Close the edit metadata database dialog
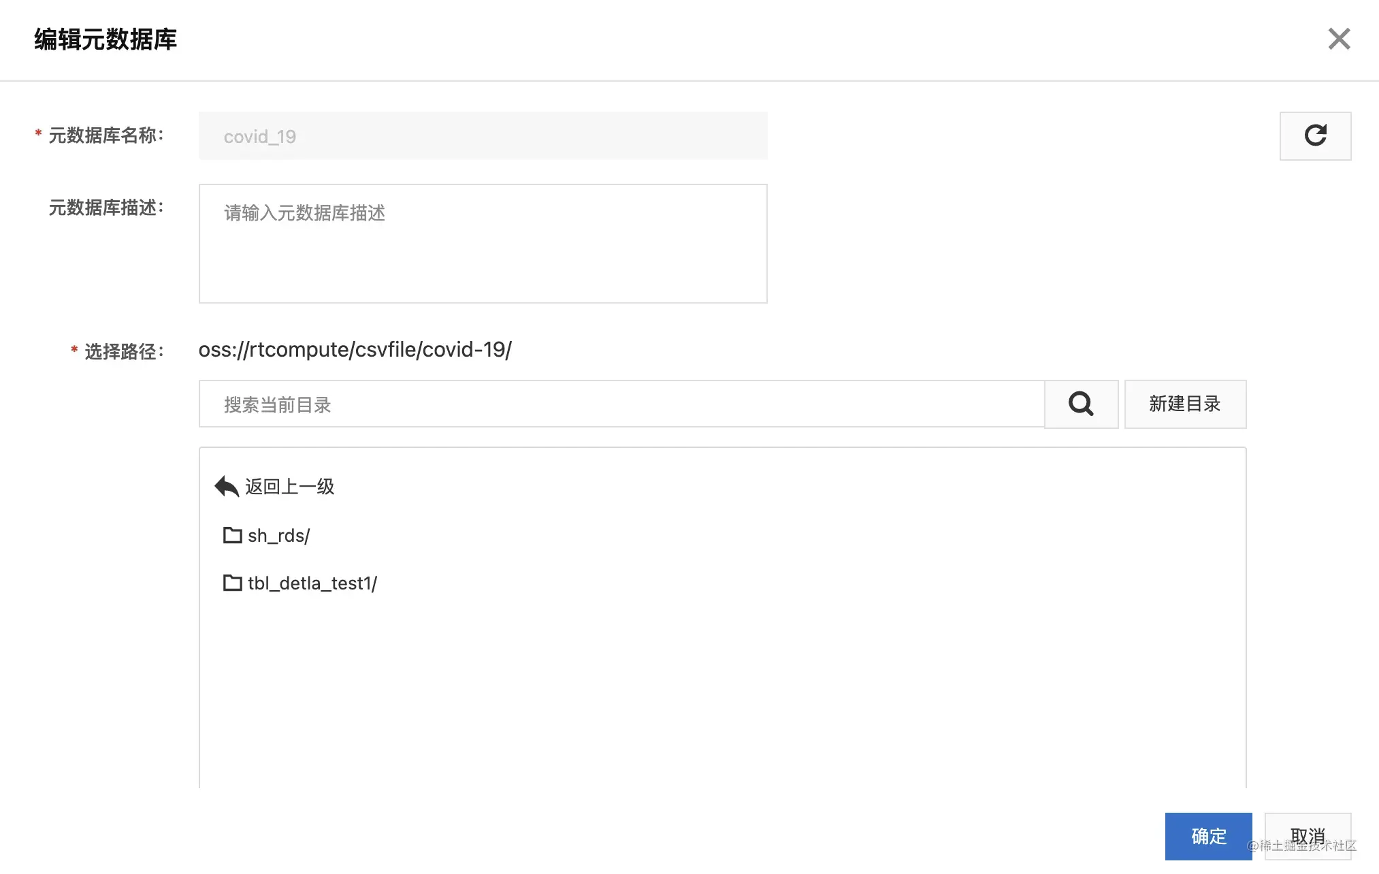Image resolution: width=1379 pixels, height=874 pixels. pyautogui.click(x=1339, y=39)
